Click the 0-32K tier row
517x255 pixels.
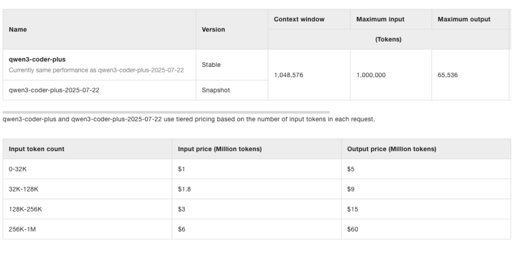pos(257,169)
